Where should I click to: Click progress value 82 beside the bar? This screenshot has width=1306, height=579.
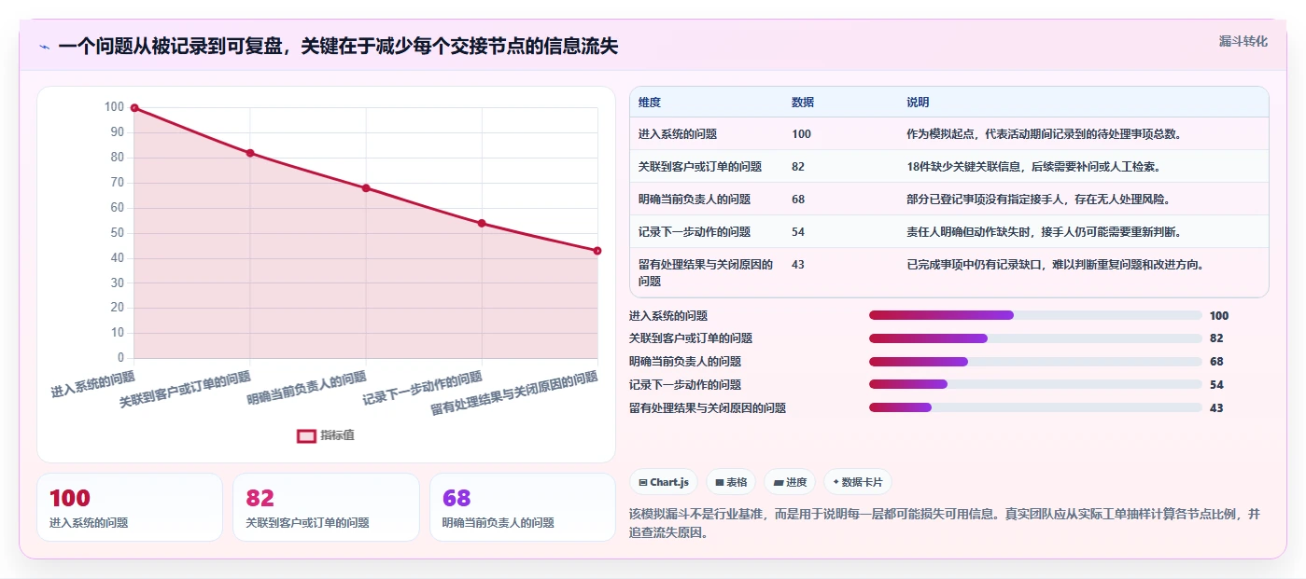[x=1216, y=338]
